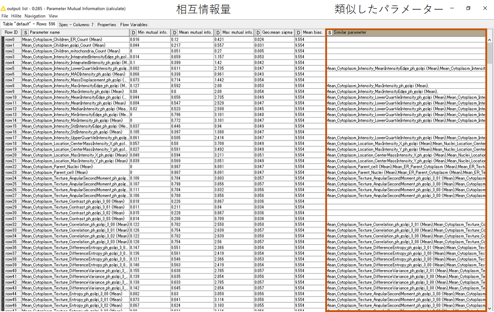Open the Navigation menu

pyautogui.click(x=35, y=16)
